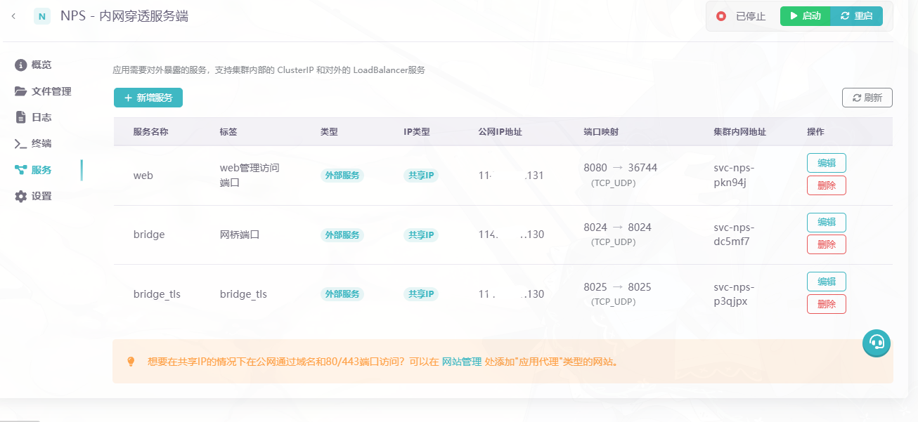Switch to the 服务 sidebar section
Viewport: 918px width, 422px height.
click(x=41, y=169)
